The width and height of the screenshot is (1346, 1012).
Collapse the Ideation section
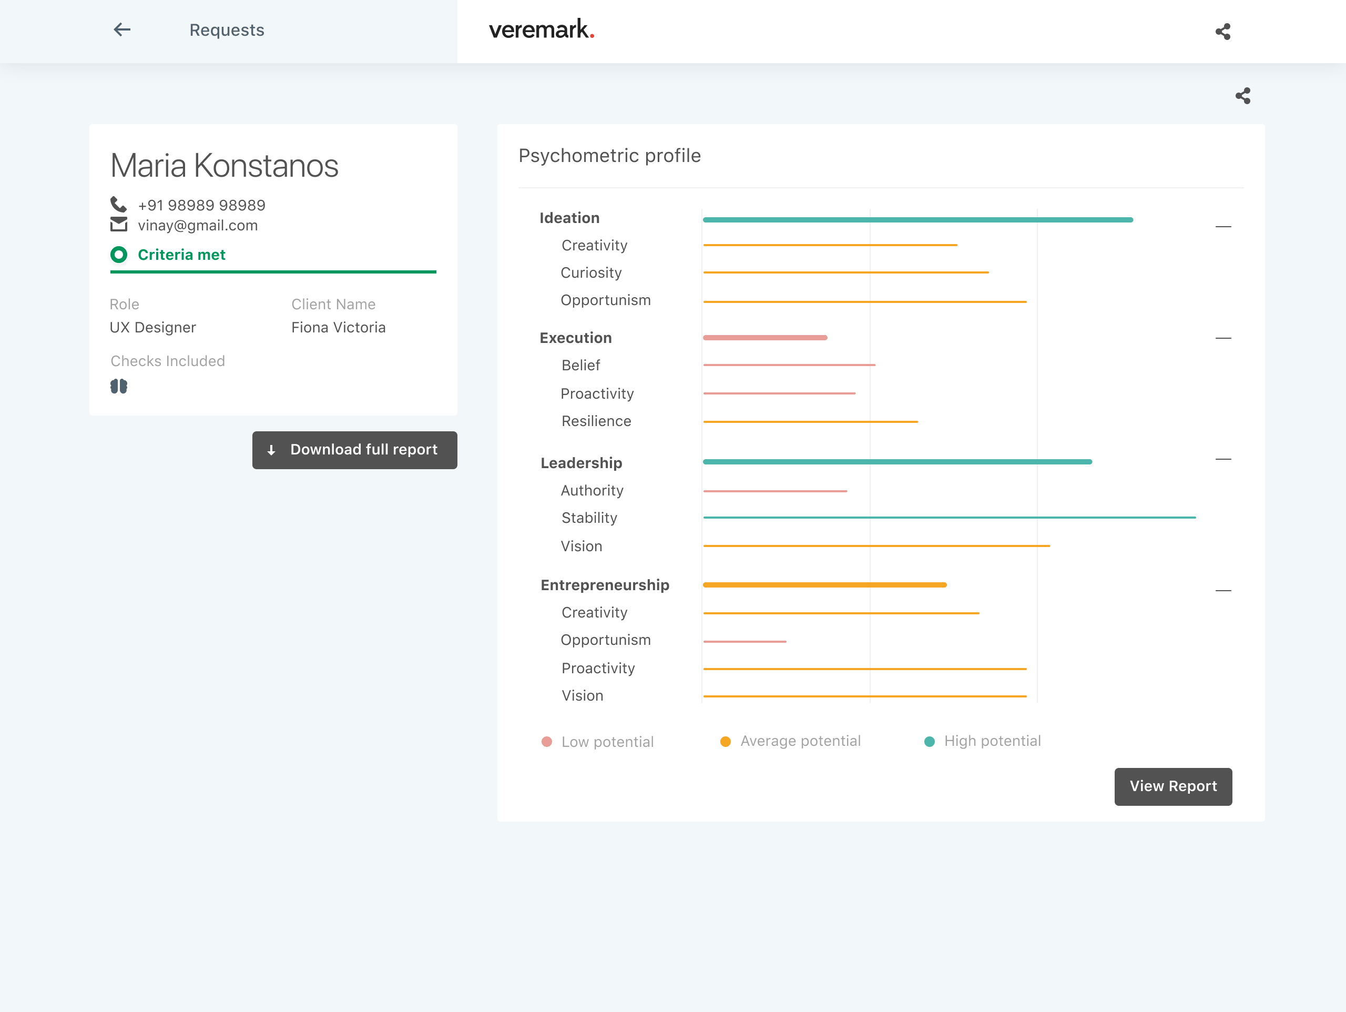click(1223, 227)
